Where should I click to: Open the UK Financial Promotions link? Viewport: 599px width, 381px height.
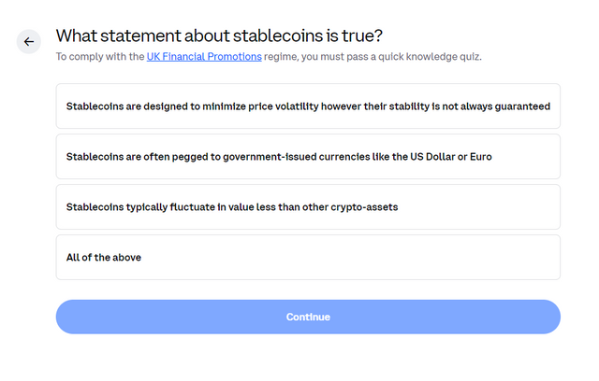204,57
